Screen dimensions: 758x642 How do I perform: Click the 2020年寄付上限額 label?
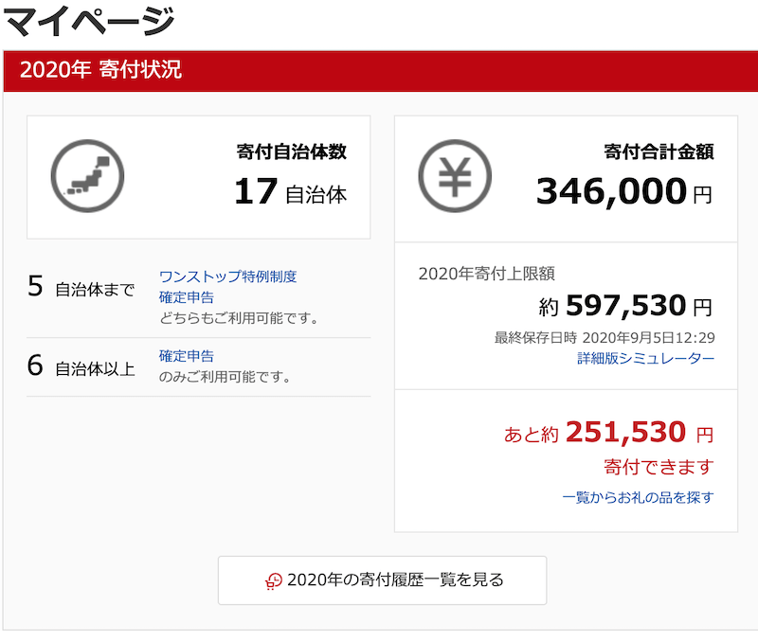pyautogui.click(x=486, y=274)
